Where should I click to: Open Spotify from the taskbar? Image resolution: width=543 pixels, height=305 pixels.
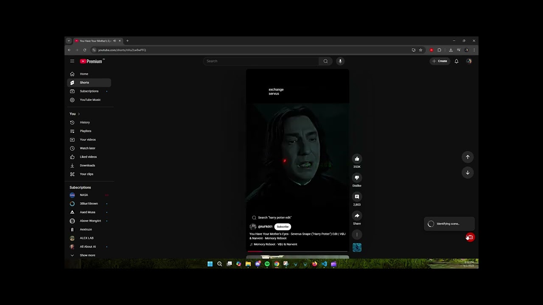tap(267, 264)
